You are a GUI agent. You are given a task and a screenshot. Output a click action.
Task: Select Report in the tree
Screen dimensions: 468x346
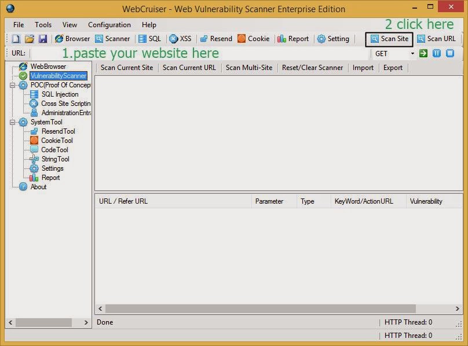click(x=50, y=178)
